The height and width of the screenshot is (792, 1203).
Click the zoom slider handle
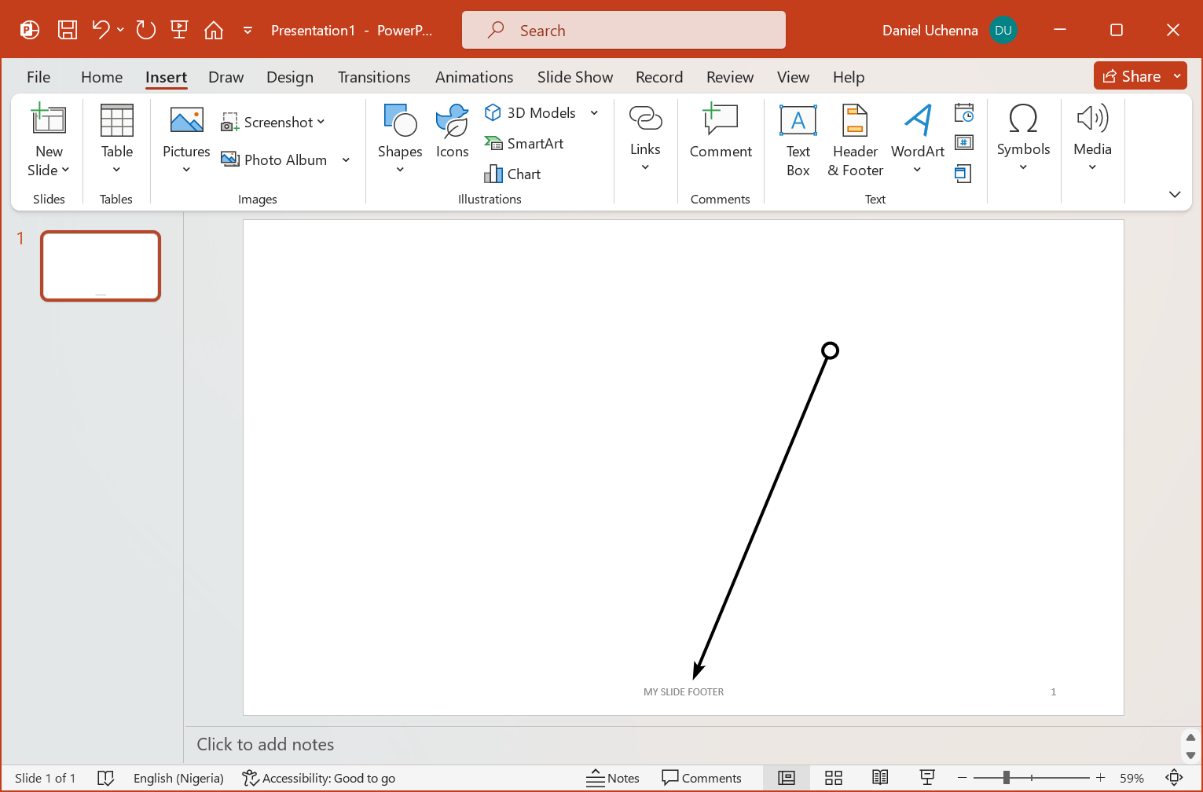point(1007,778)
